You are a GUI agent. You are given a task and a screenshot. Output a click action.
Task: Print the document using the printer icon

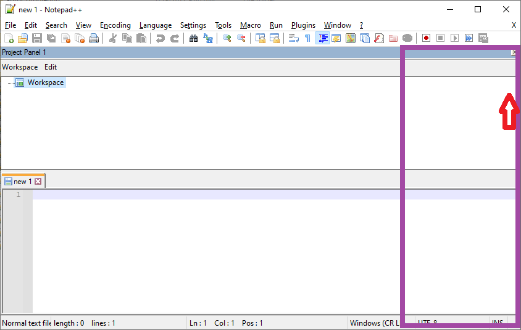(x=94, y=38)
